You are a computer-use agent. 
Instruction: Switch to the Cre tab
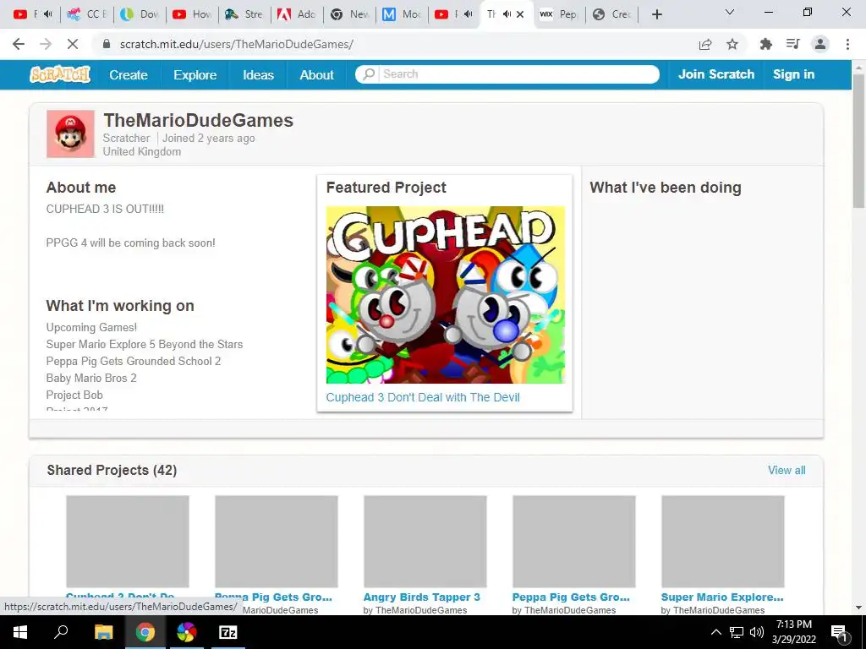point(611,14)
